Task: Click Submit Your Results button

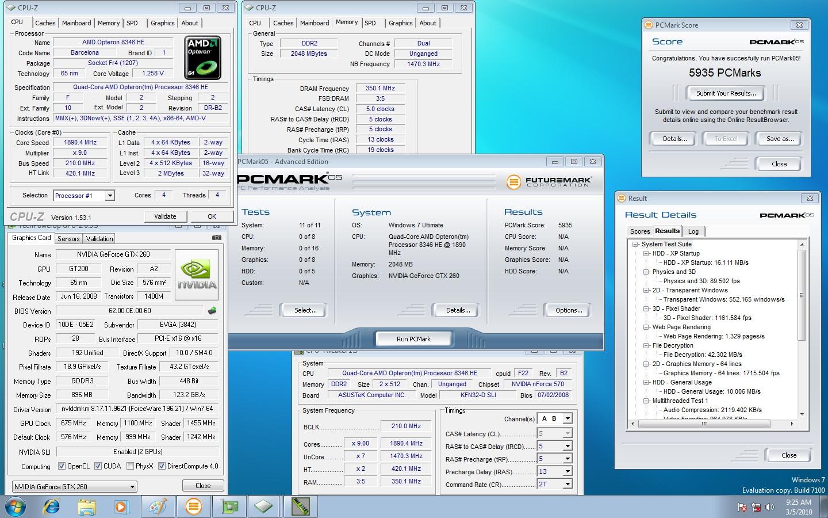Action: [x=726, y=93]
